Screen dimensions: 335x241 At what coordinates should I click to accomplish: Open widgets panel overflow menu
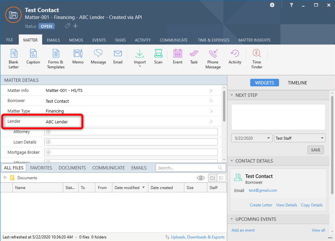[x=330, y=238]
